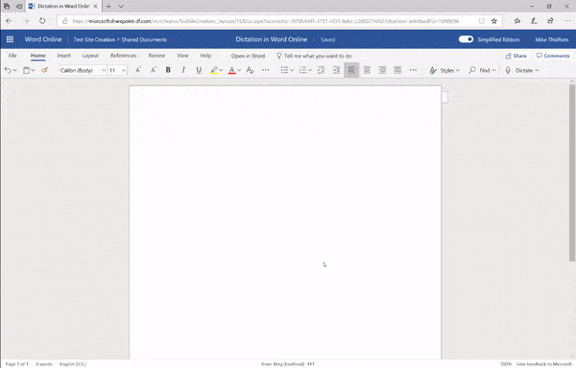Viewport: 576px width, 368px height.
Task: Click Give feedback to Microsoft
Action: (x=544, y=364)
